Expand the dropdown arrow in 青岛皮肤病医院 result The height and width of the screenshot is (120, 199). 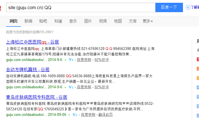coord(69,115)
